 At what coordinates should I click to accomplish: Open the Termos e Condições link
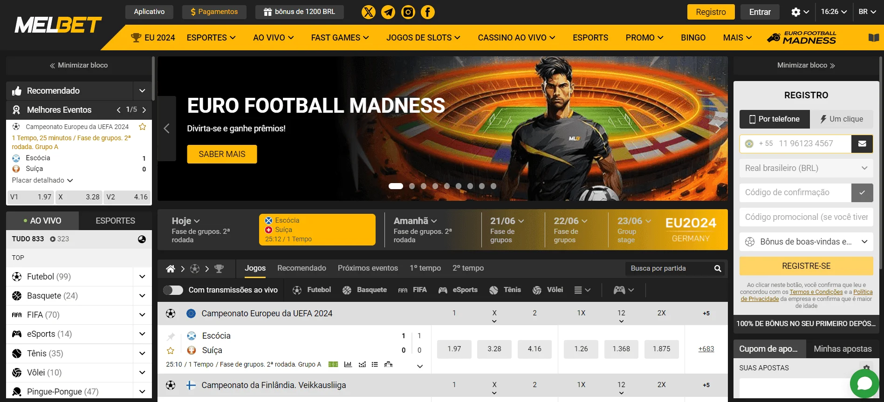point(816,292)
